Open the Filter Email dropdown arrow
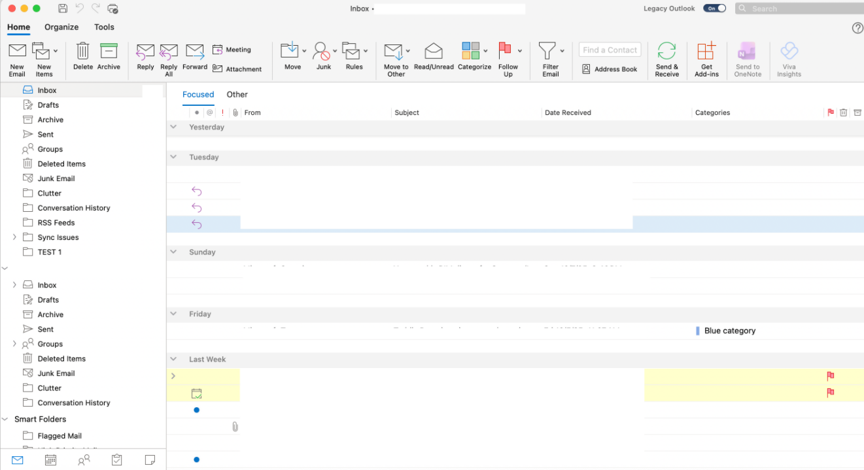 tap(562, 51)
